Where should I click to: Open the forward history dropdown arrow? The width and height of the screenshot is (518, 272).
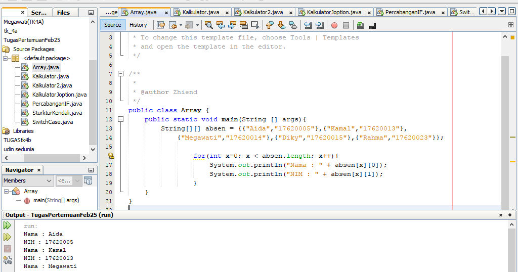click(198, 25)
